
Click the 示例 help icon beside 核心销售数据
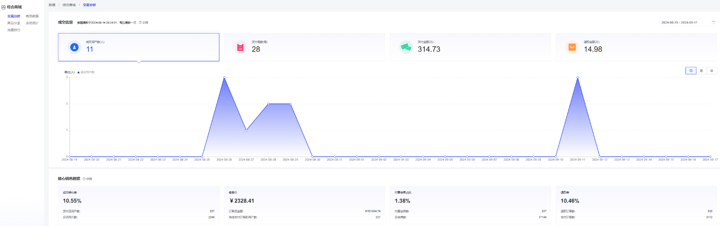(x=84, y=179)
